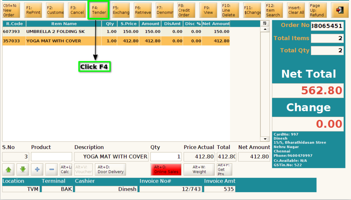
Task: Move up with green up arrow
Action: coord(9,170)
